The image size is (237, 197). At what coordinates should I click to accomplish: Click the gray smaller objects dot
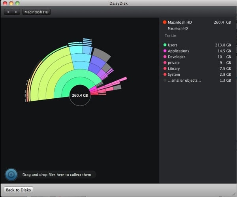point(165,80)
